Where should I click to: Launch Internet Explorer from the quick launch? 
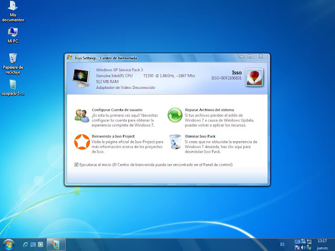tap(25, 244)
